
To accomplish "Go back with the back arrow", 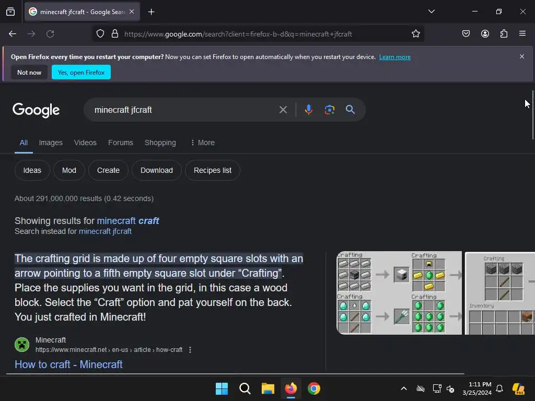I will click(x=13, y=34).
